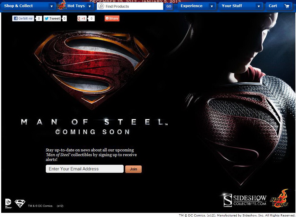
Task: Click the large Man of Steel emblem
Action: [x=92, y=70]
